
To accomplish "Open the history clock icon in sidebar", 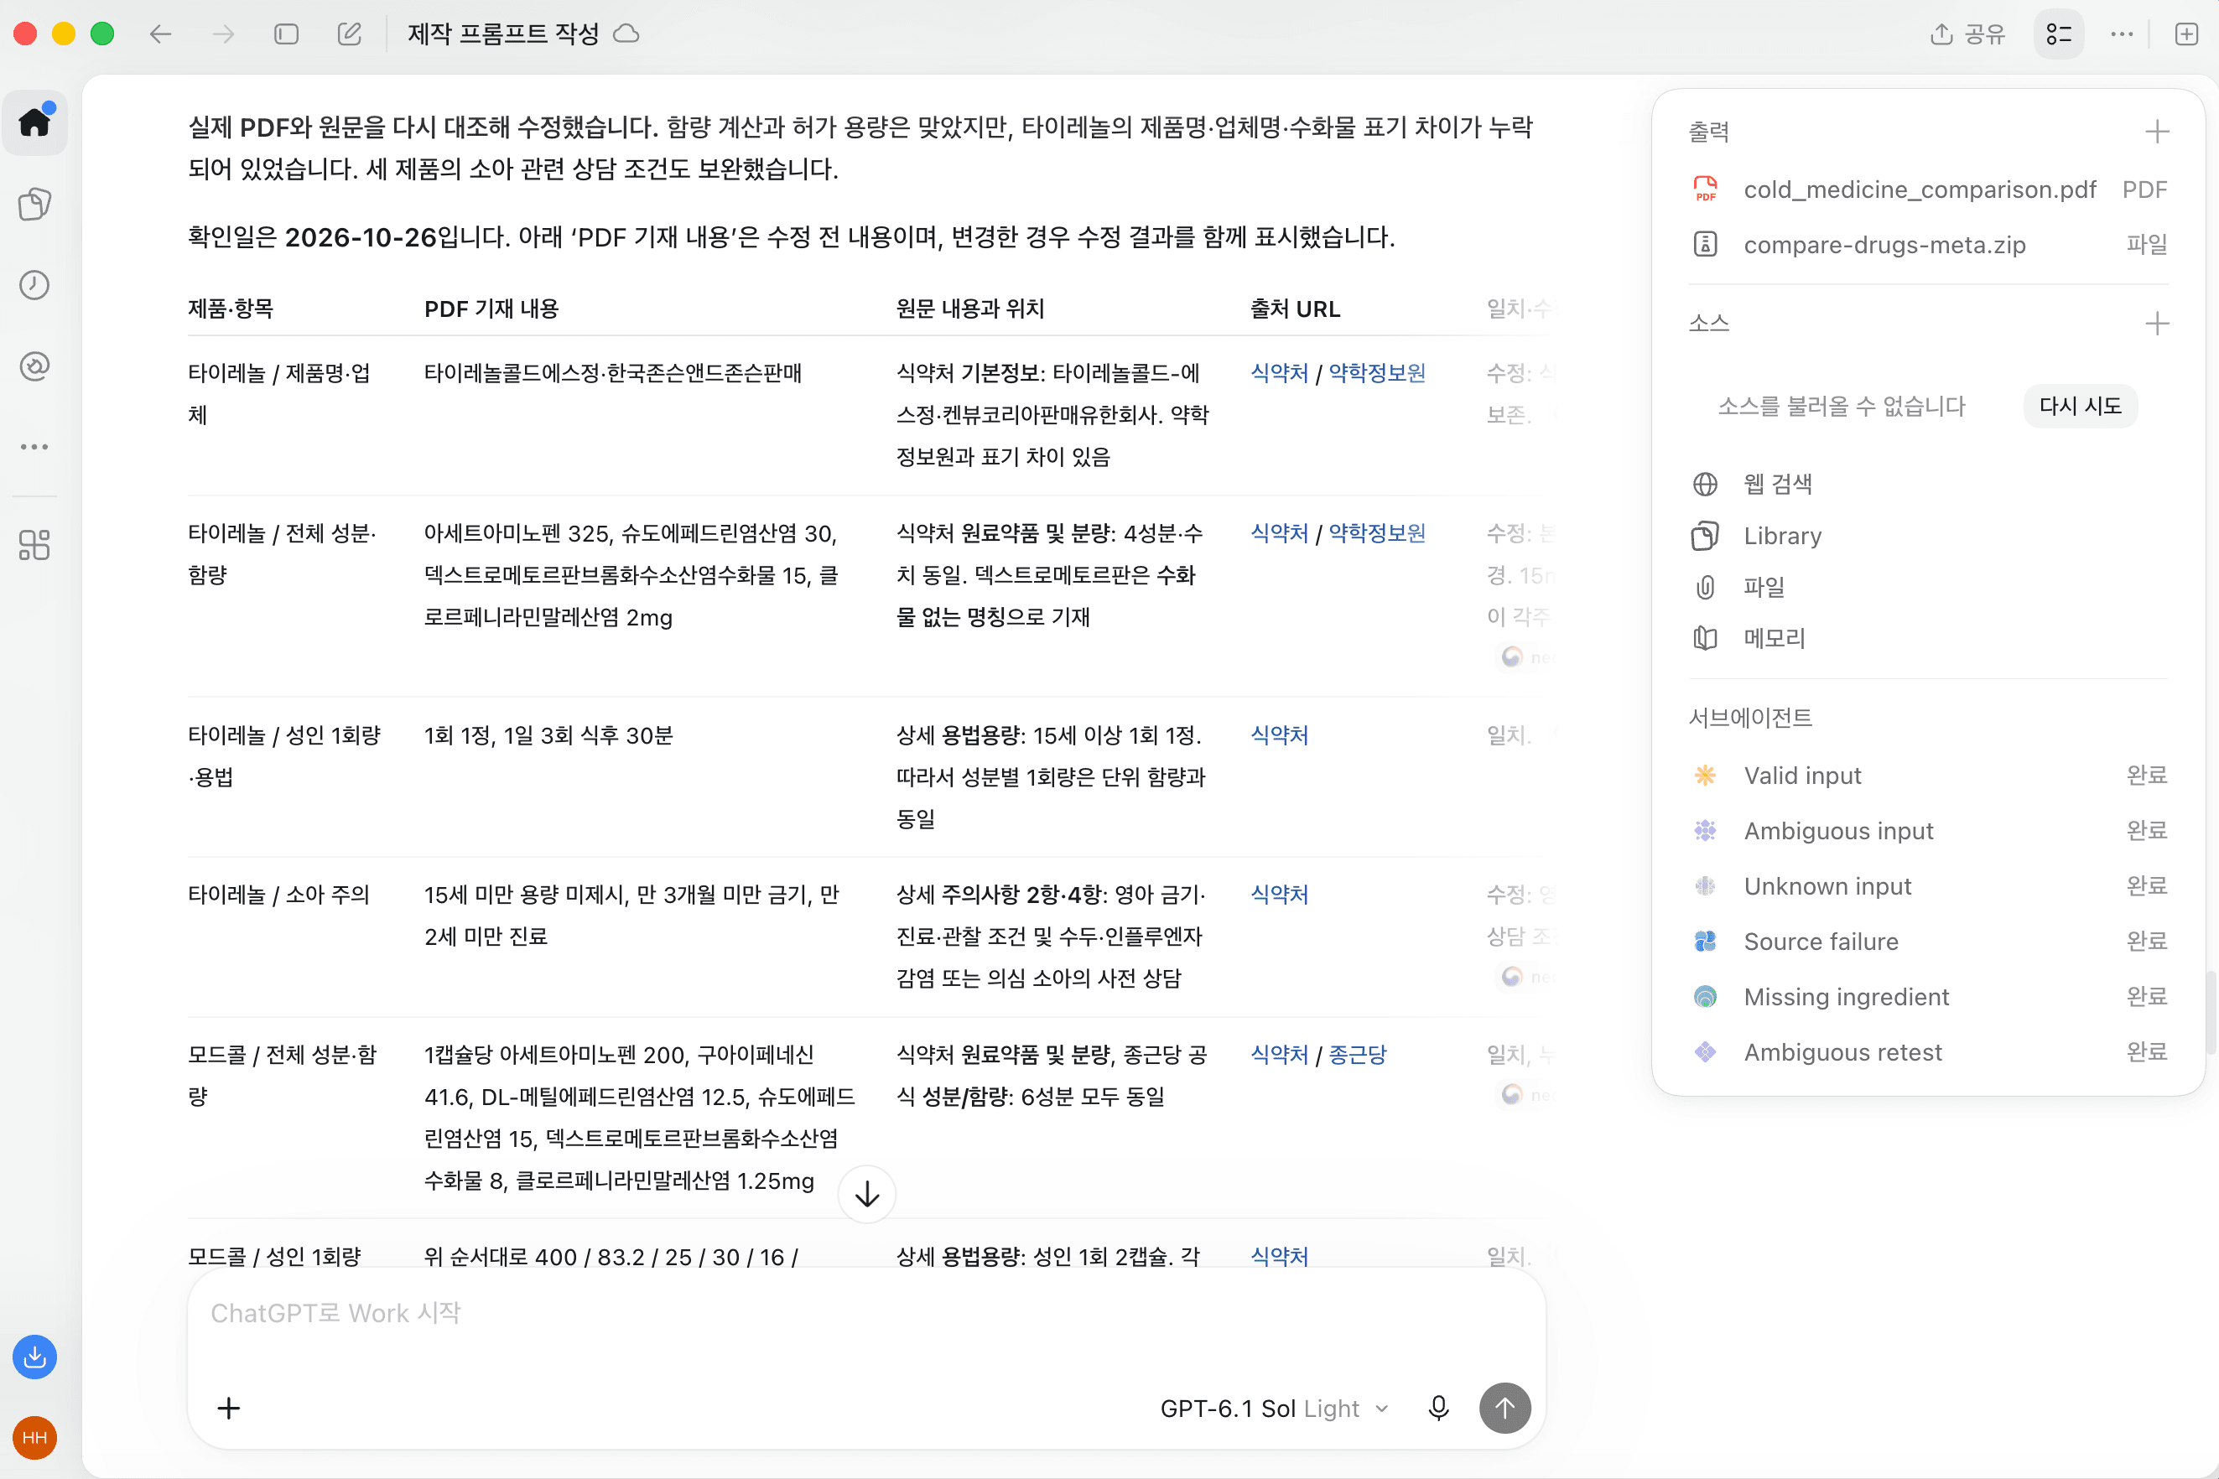I will coord(35,285).
